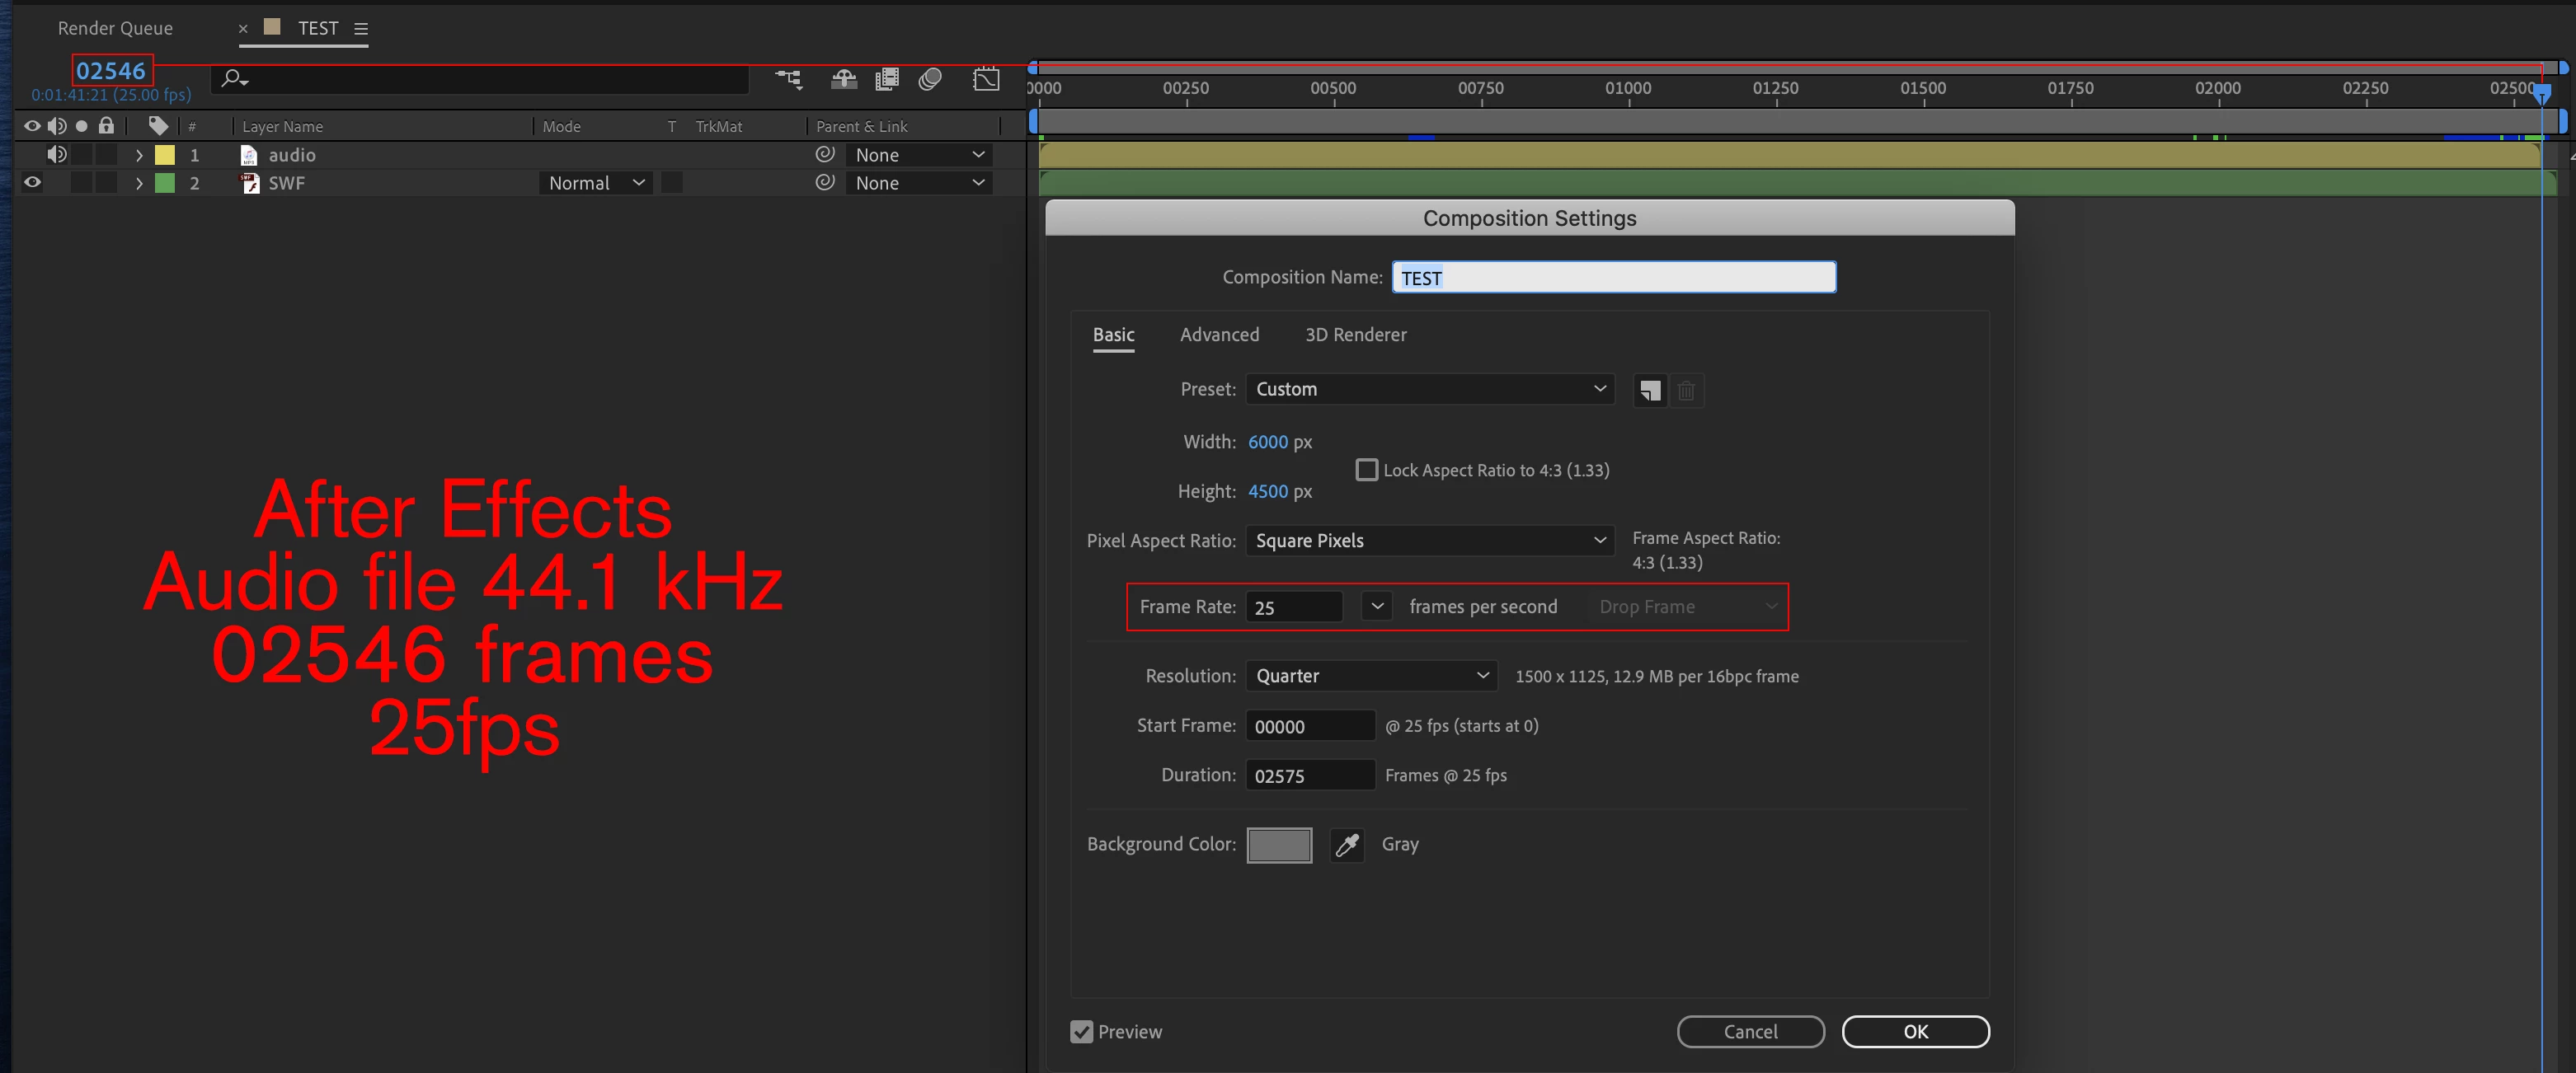
Task: Expand the audio layer properties
Action: [139, 155]
